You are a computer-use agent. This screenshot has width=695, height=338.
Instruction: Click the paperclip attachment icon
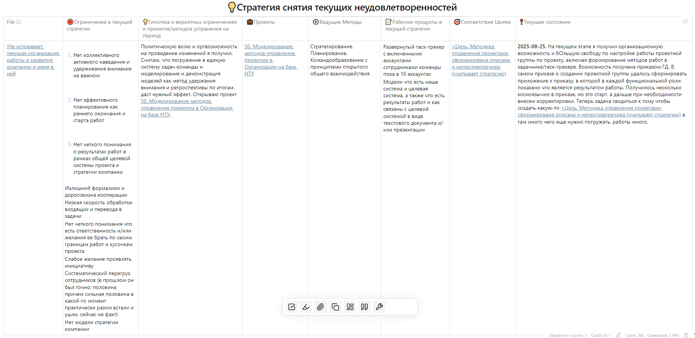pyautogui.click(x=321, y=307)
